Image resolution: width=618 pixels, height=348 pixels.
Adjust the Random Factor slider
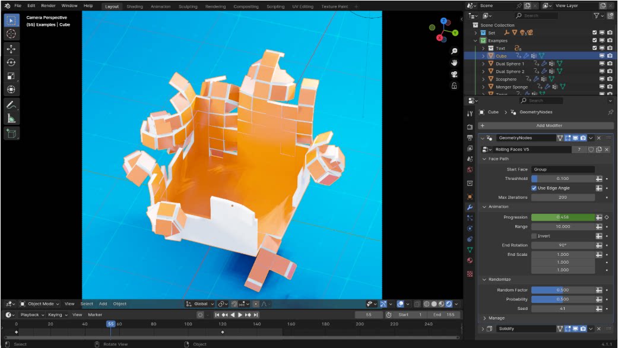click(x=563, y=290)
